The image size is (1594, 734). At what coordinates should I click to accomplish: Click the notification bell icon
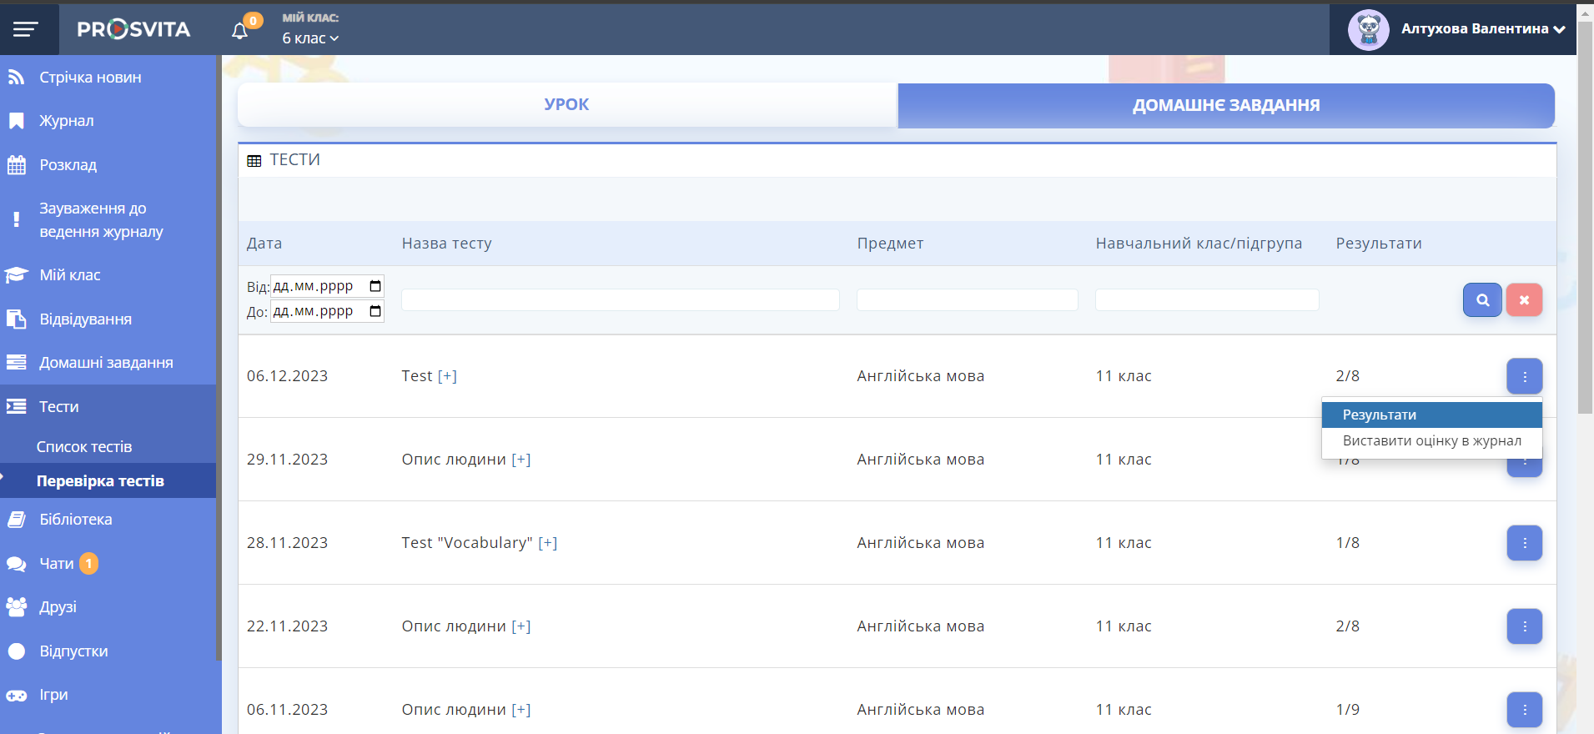click(240, 31)
